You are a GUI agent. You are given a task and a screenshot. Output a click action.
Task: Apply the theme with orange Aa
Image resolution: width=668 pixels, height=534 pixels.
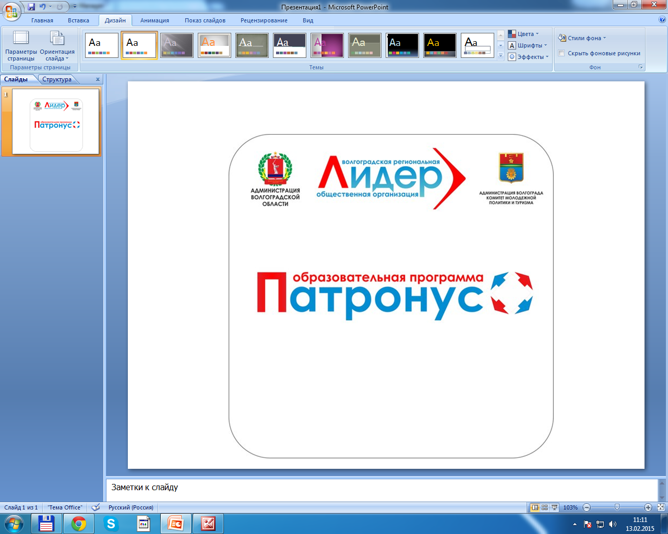(214, 45)
